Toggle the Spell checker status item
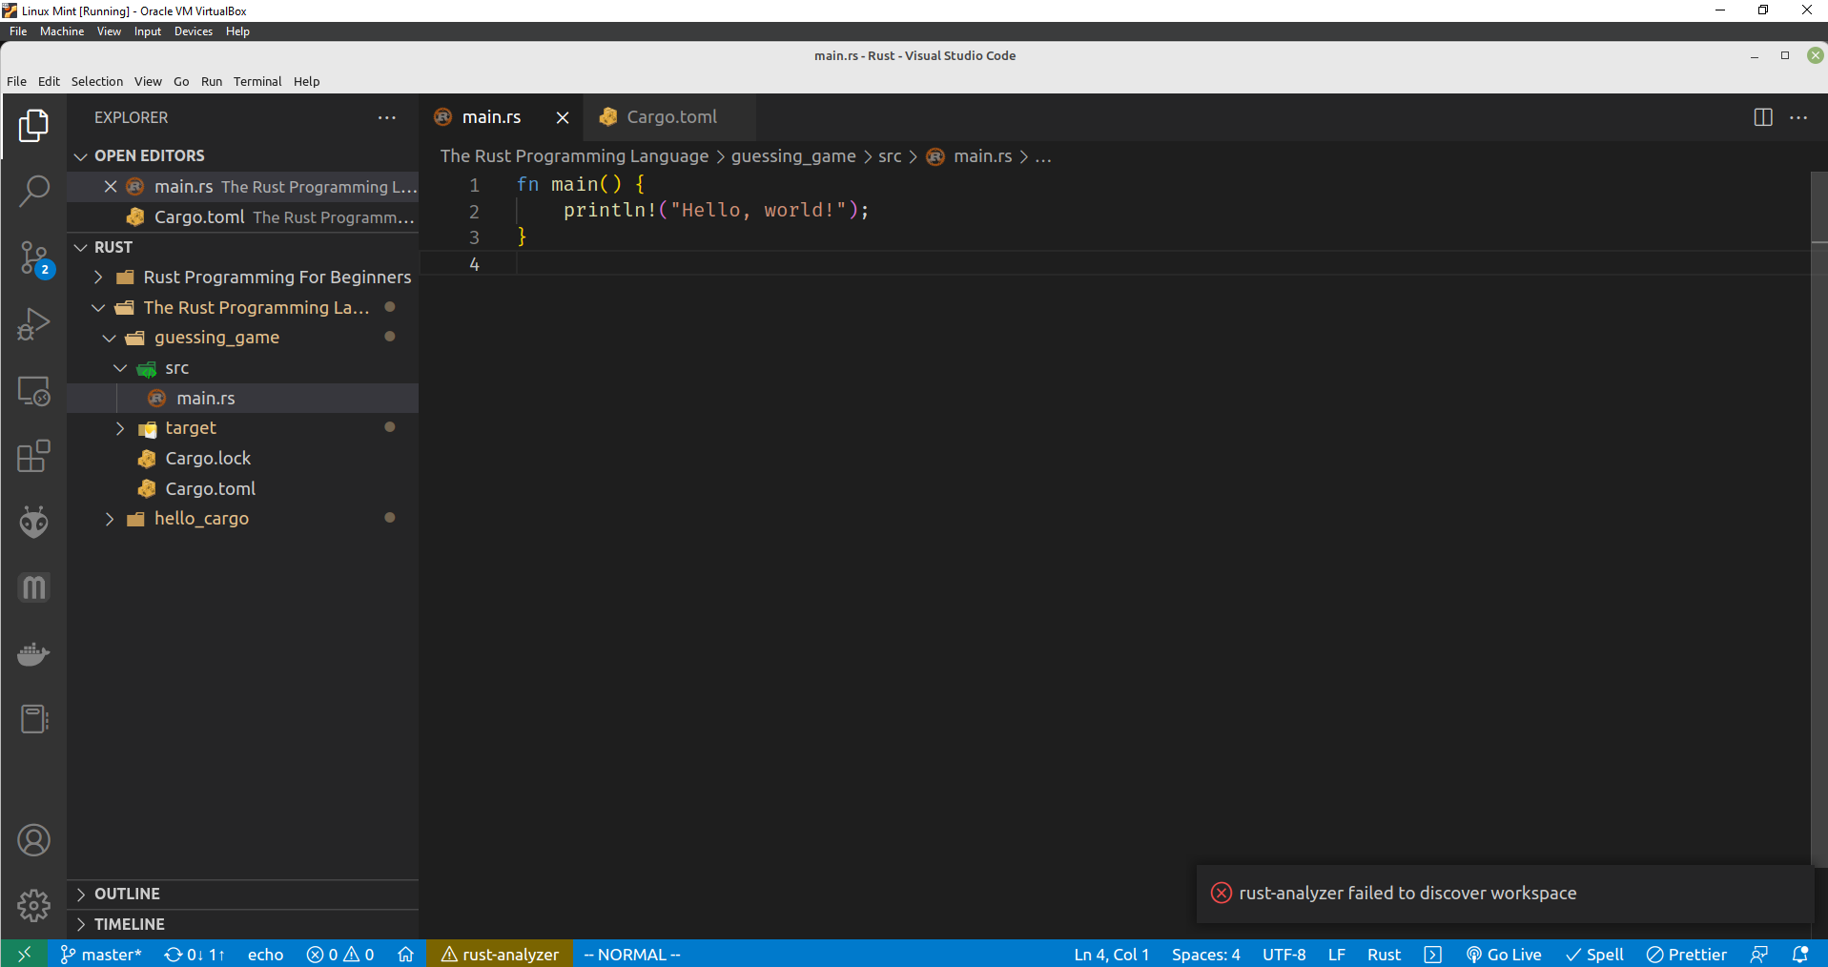This screenshot has height=967, width=1828. (1594, 954)
